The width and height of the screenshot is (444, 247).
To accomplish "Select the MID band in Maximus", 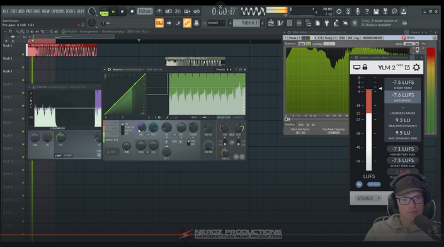I will [x=111, y=129].
